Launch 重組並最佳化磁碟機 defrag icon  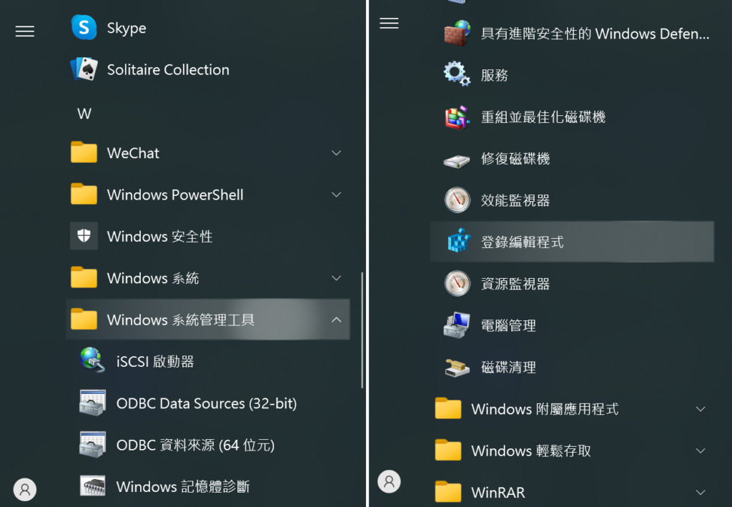(457, 117)
